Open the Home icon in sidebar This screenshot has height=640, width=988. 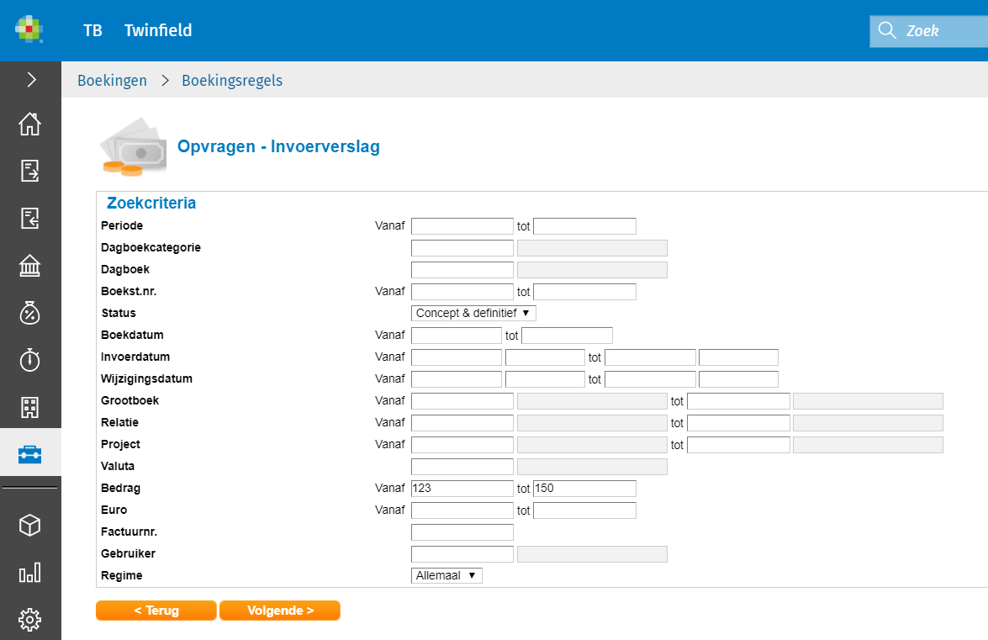click(x=30, y=124)
